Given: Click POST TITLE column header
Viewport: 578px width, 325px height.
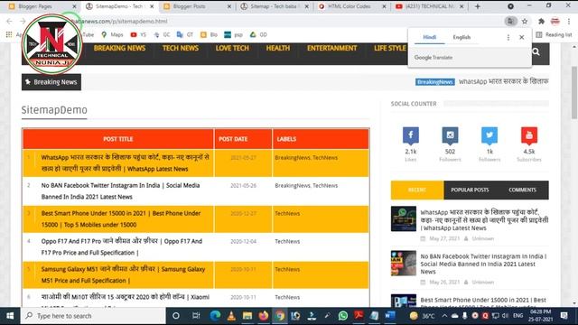Looking at the screenshot, I should [118, 139].
